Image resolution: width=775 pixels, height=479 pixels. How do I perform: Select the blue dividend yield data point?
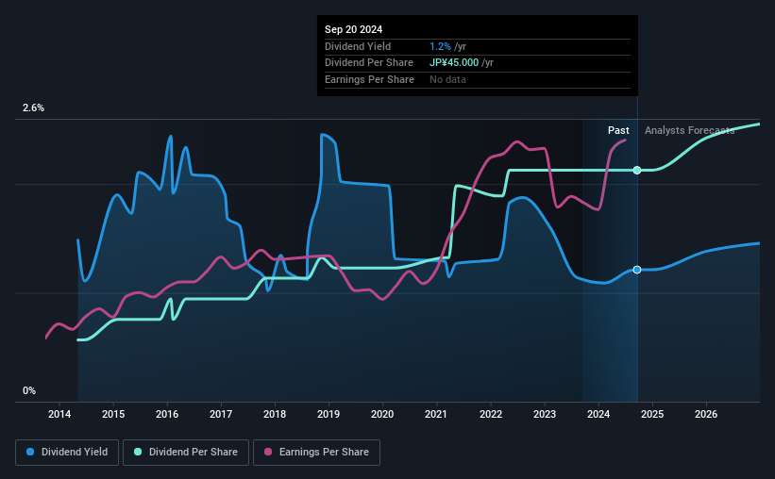tap(637, 270)
